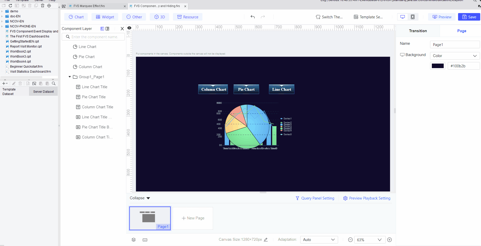Locate current template with target icon
The height and width of the screenshot is (246, 481).
(49, 6)
